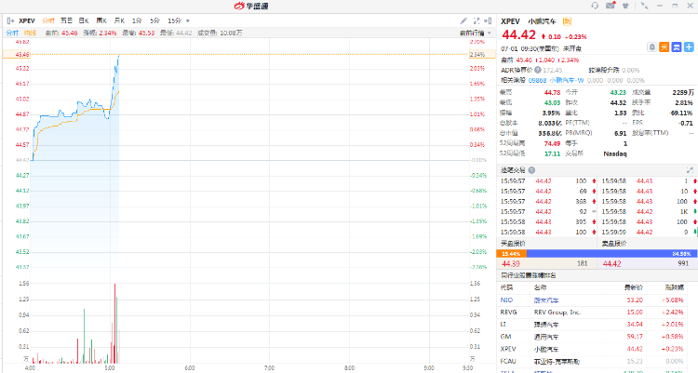
Task: Click the orange margin badge beside 小鹏汽车
Action: pos(567,20)
